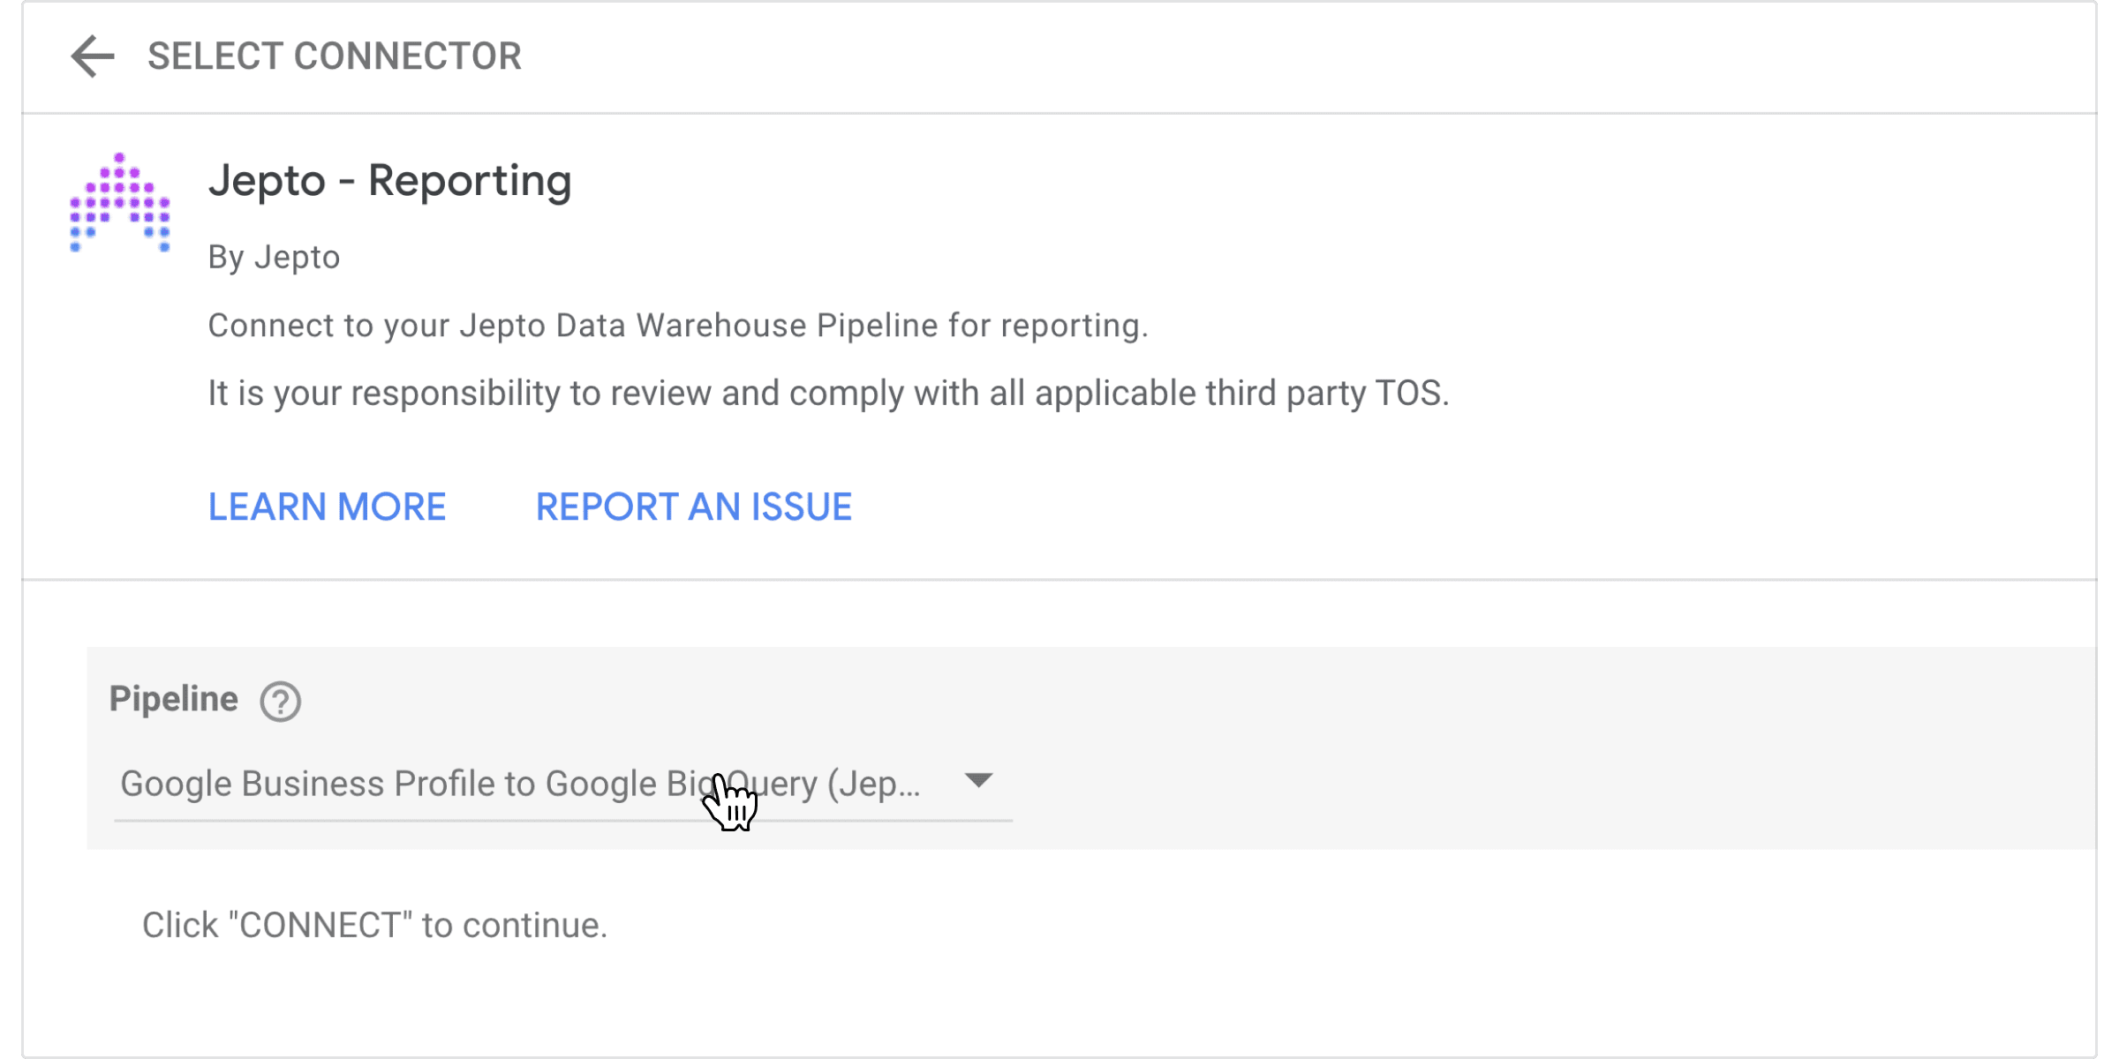Click the 'Click "CONNECT" to continue' text
The height and width of the screenshot is (1059, 2119).
pos(375,925)
